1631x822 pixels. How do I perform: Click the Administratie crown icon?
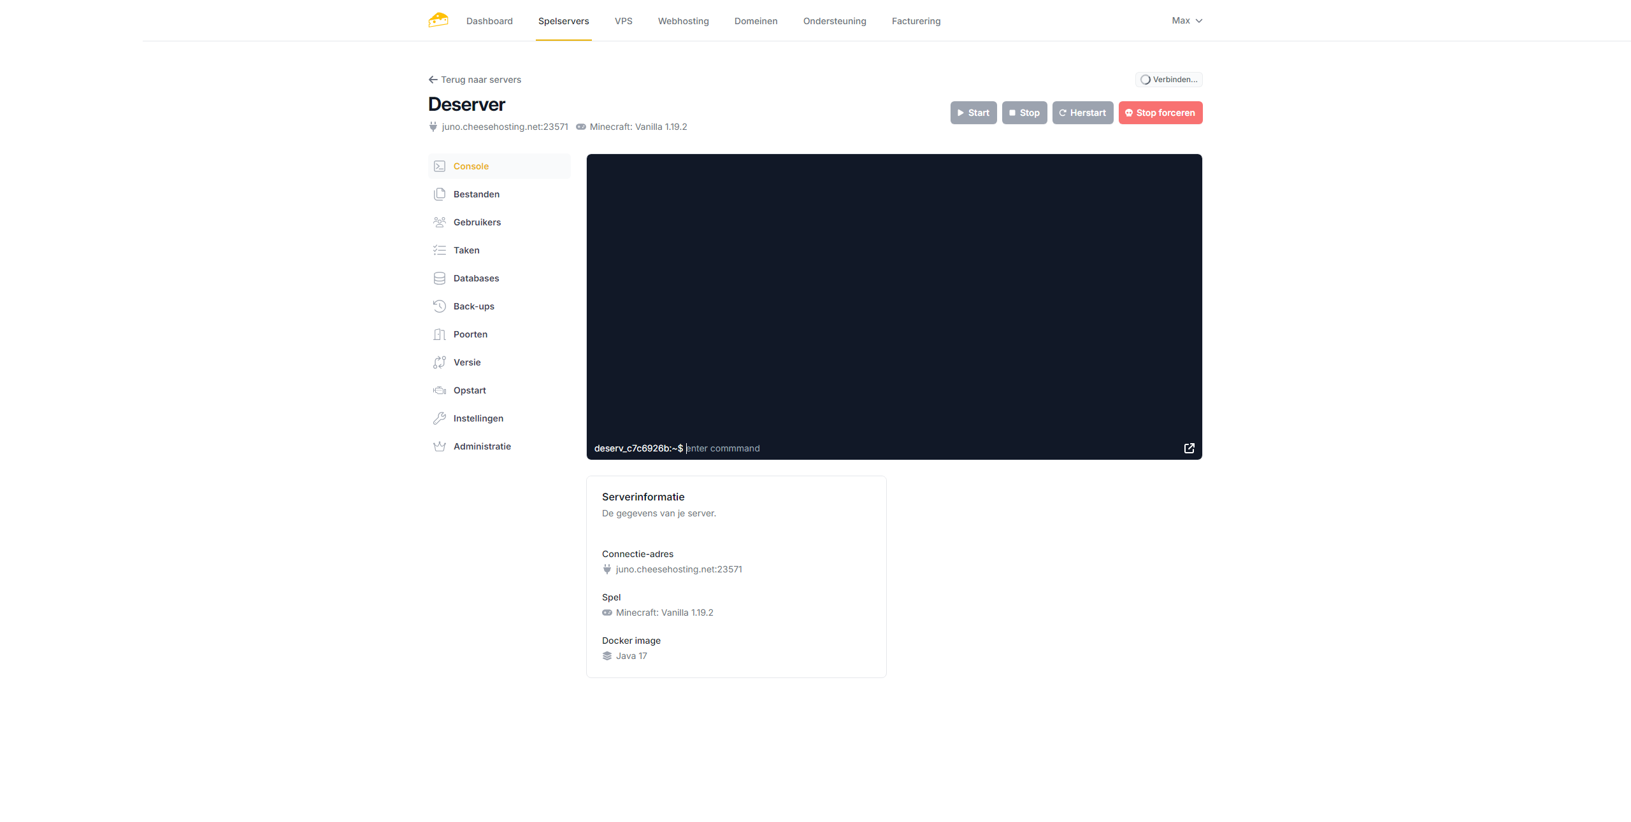click(440, 446)
